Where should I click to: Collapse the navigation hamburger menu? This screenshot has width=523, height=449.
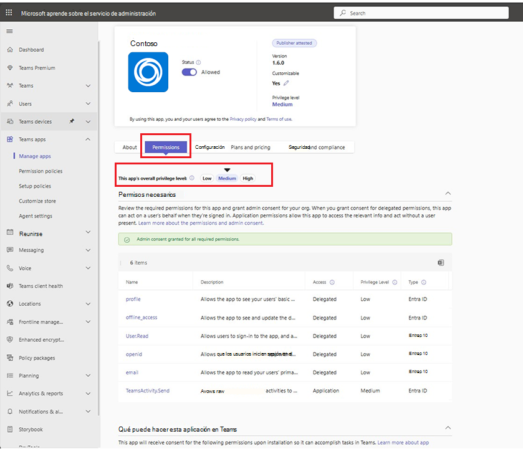coord(10,31)
